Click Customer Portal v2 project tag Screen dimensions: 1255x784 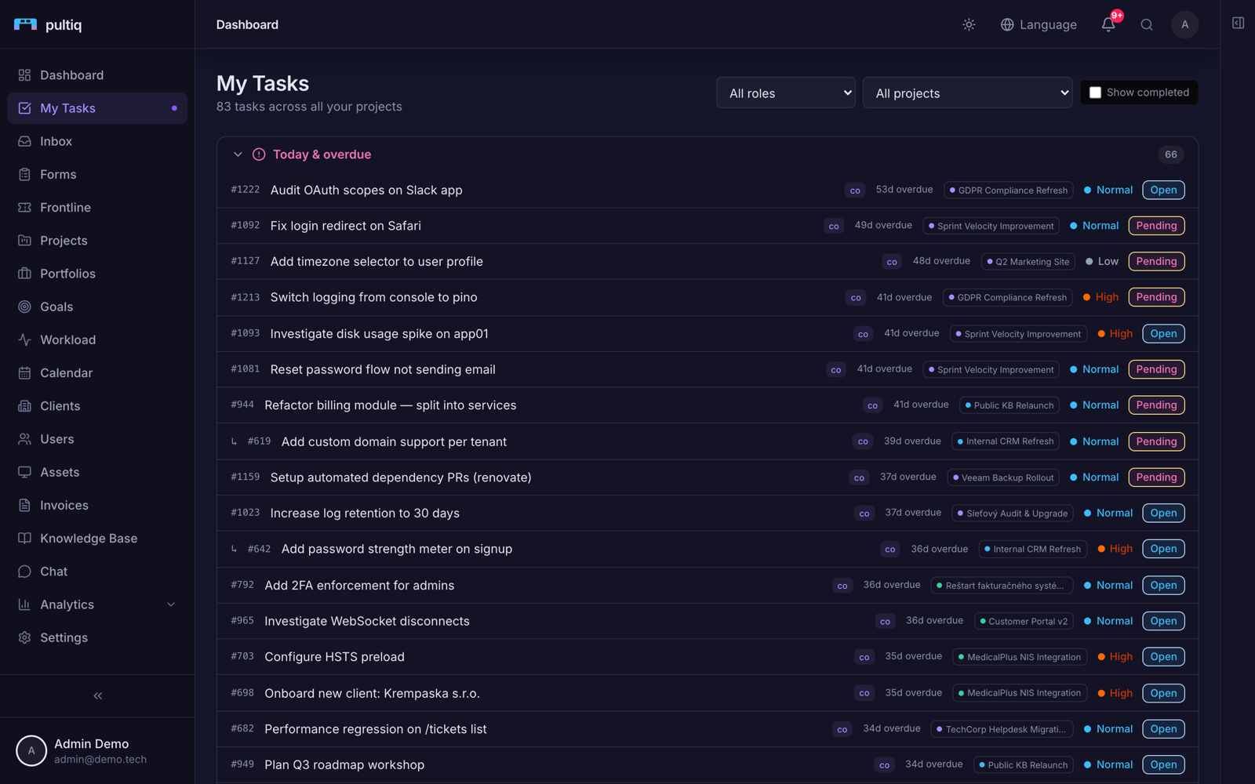pos(1023,621)
